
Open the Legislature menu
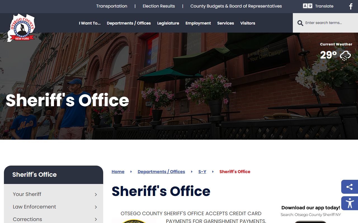tap(168, 23)
